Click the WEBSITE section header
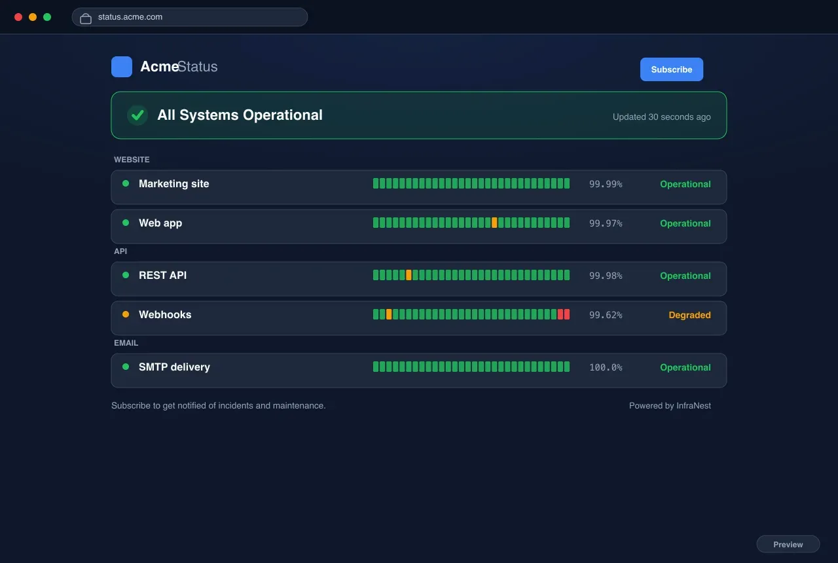The image size is (838, 563). [x=132, y=160]
